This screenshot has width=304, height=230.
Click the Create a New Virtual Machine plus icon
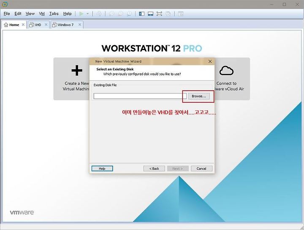coord(77,70)
